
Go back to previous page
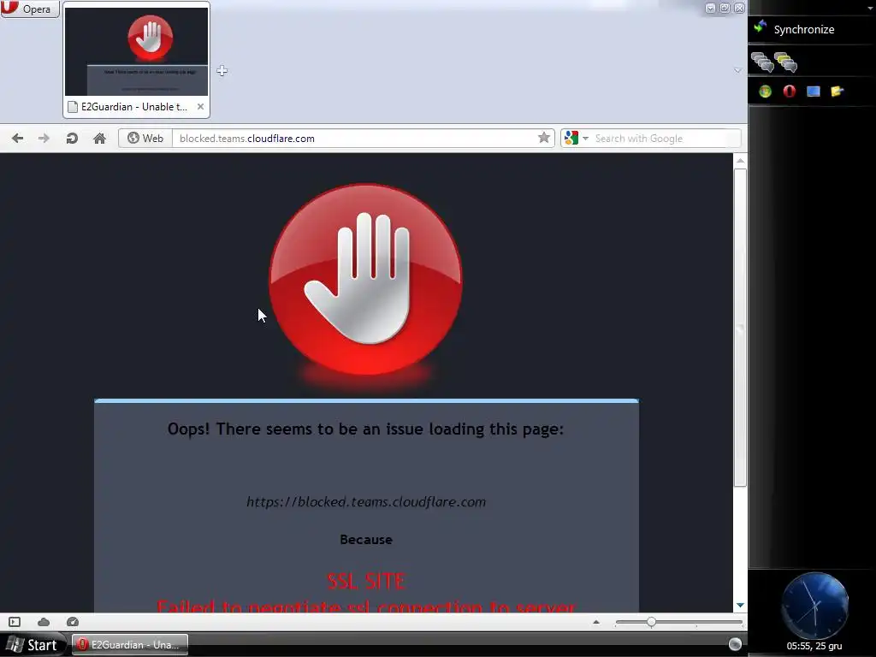[17, 138]
